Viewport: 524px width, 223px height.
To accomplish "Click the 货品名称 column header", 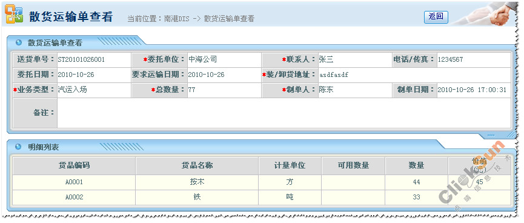I will (197, 165).
